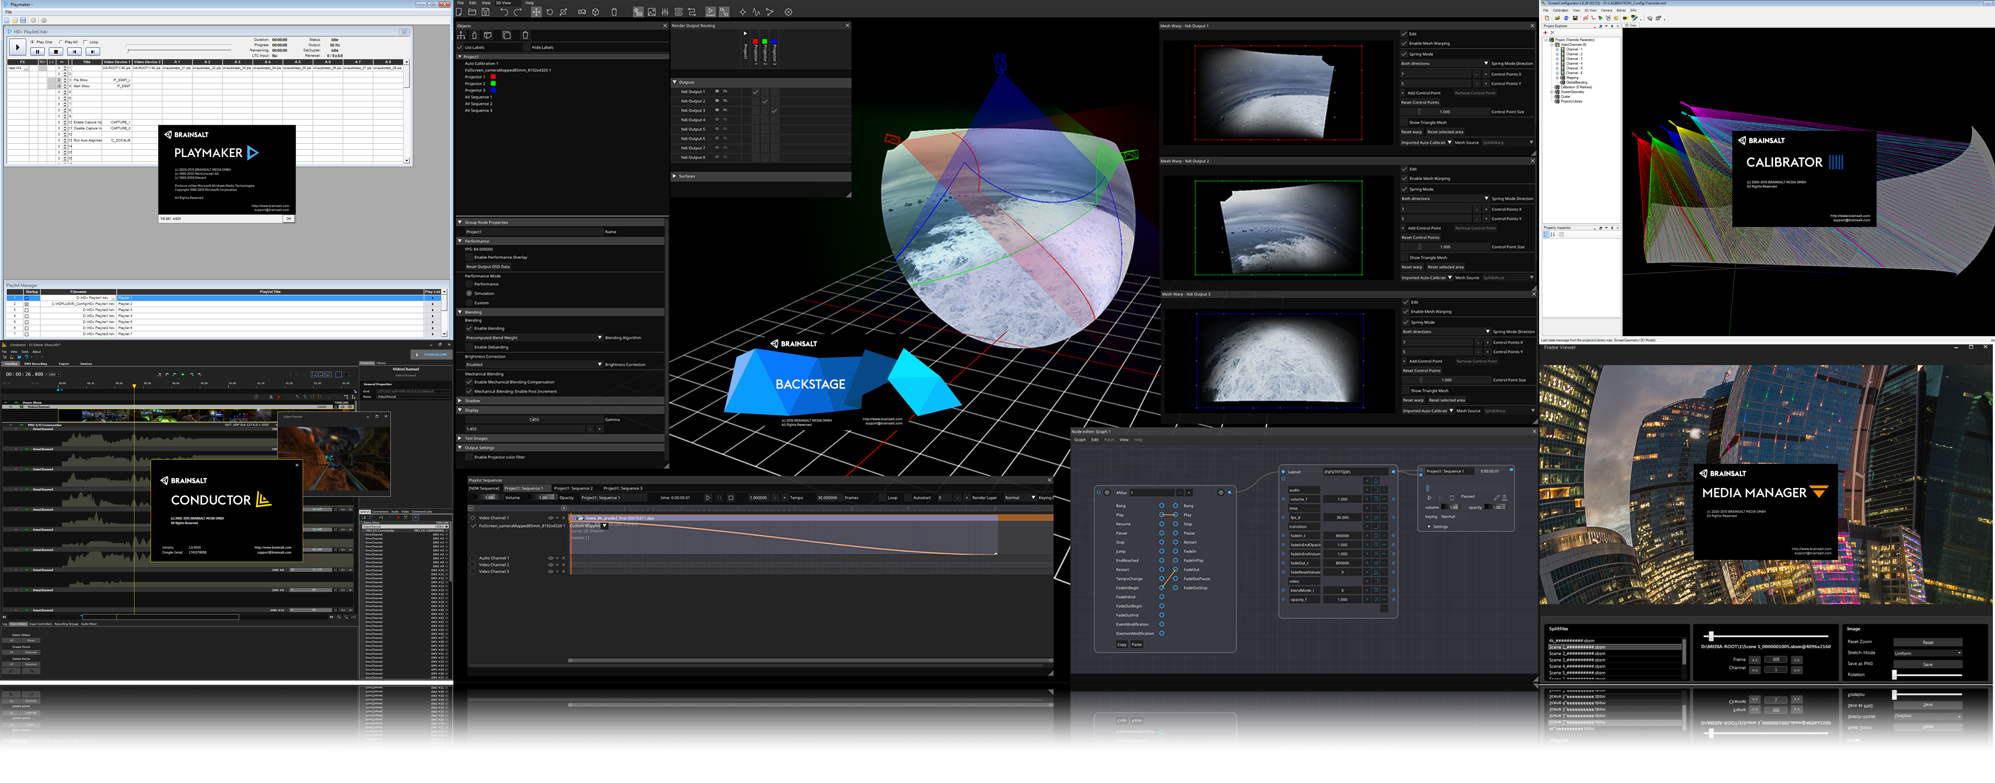Toggle the List Labels checkbox in Objects
Image resolution: width=1995 pixels, height=783 pixels.
[x=460, y=47]
